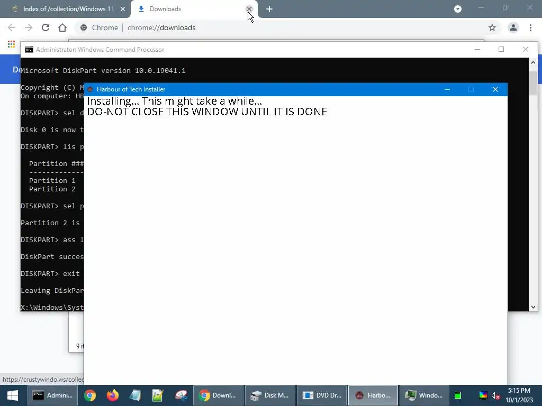Click 'Installing... This might take a while' text
This screenshot has width=542, height=406.
(x=175, y=101)
